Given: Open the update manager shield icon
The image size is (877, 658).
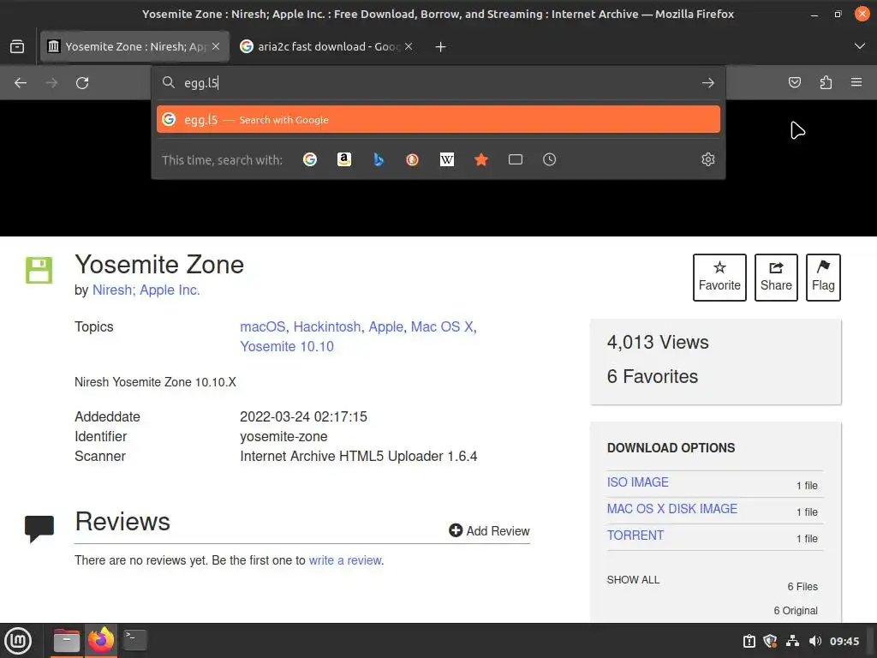Looking at the screenshot, I should click(770, 641).
